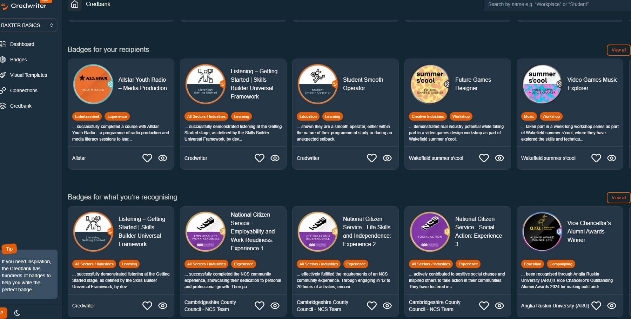Click the badge search input field
Screen dimensions: 631x319
pyautogui.click(x=558, y=4)
